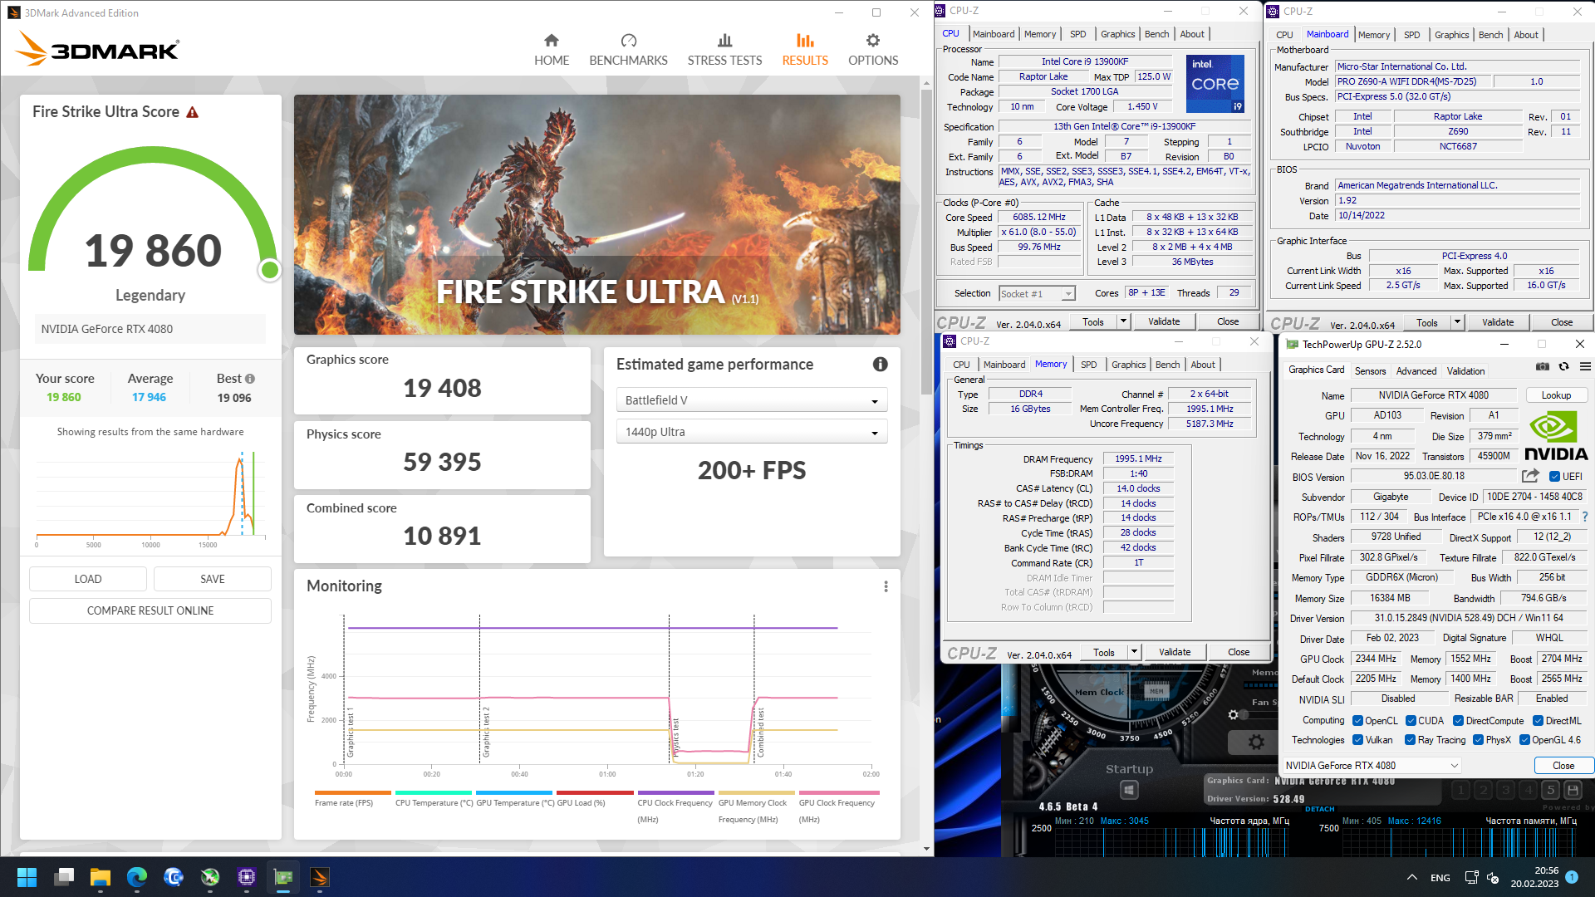The width and height of the screenshot is (1595, 897).
Task: Toggle the CUDA checkbox
Action: coord(1411,721)
